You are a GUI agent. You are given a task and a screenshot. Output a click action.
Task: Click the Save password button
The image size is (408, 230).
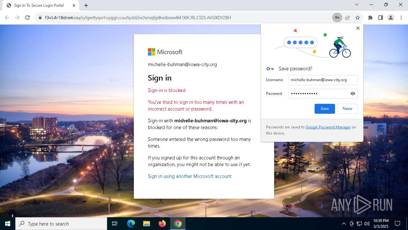coord(325,109)
